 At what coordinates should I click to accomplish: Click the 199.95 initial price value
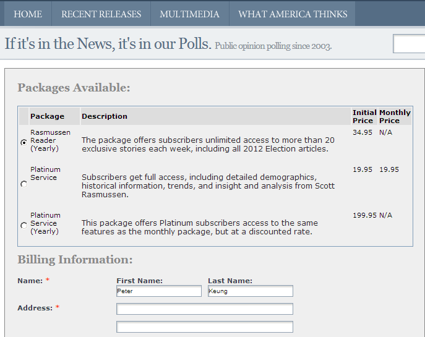pyautogui.click(x=364, y=215)
